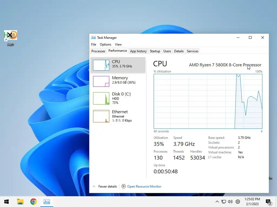
Task: Click the Memory 2.9/8.0 GB (36%) text
Action: click(x=124, y=82)
